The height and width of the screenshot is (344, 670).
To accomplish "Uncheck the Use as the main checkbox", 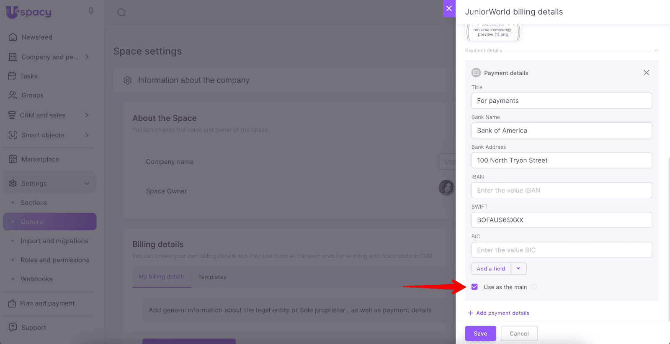I will click(474, 287).
